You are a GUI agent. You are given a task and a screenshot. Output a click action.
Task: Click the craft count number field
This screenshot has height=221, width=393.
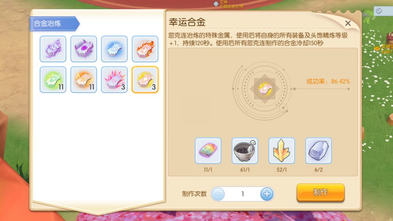point(243,194)
